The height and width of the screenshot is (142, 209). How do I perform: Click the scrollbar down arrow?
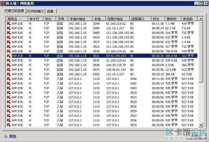point(201,125)
